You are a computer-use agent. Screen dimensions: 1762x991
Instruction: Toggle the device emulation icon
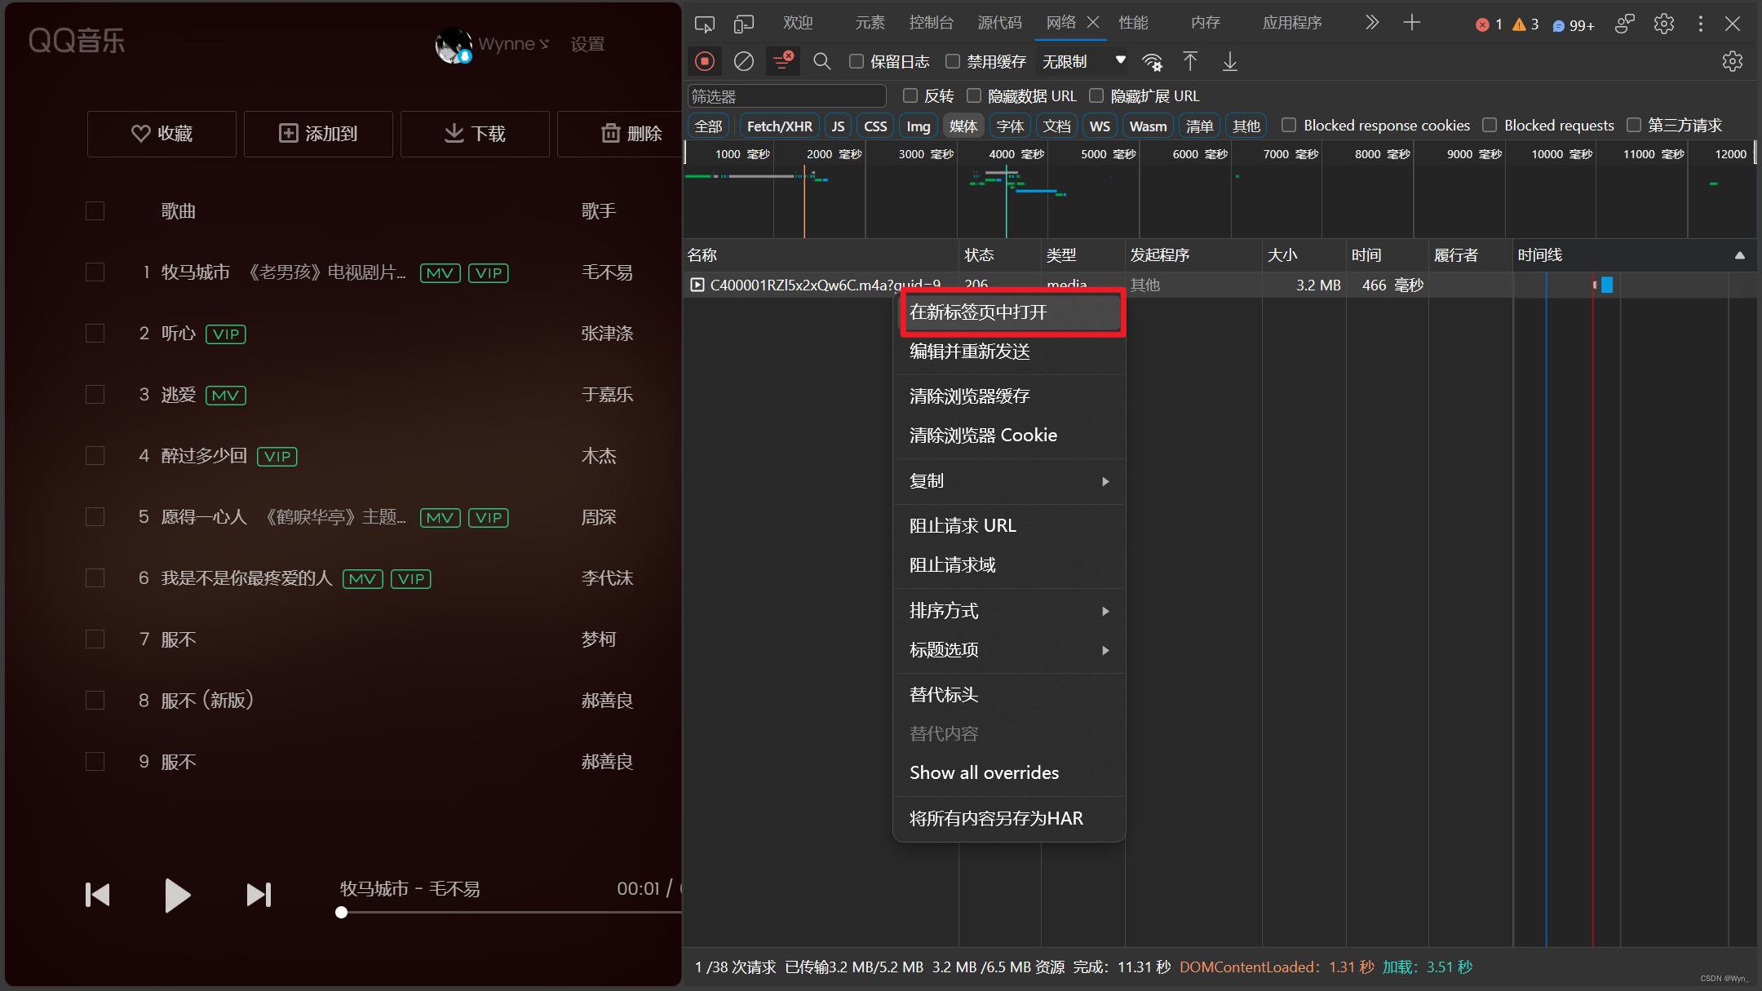743,24
